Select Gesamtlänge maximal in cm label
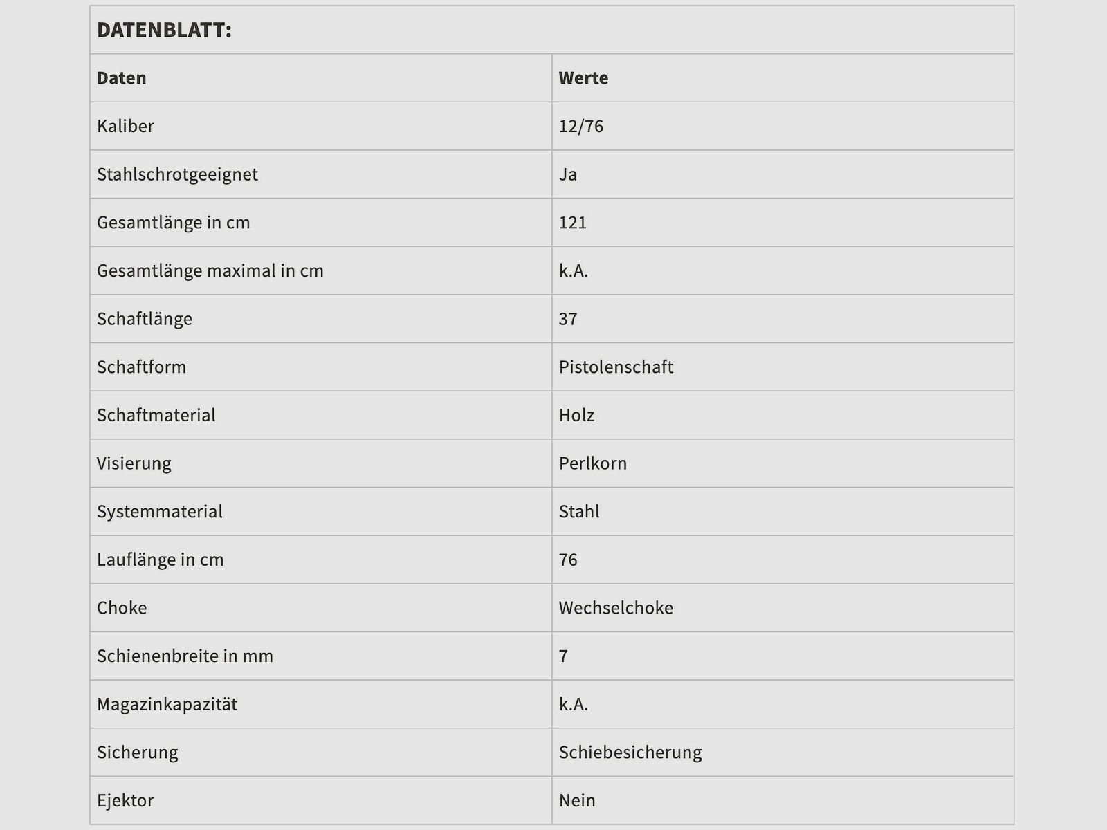This screenshot has width=1107, height=830. pos(210,270)
